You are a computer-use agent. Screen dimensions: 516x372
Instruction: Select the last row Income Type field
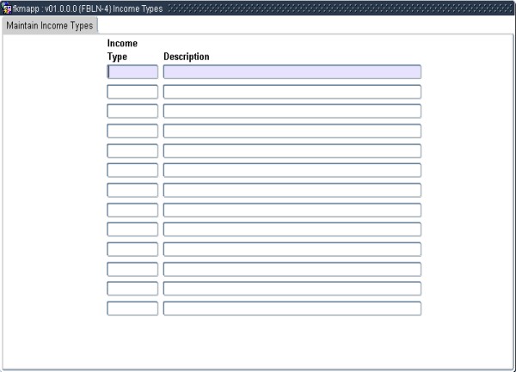[132, 308]
